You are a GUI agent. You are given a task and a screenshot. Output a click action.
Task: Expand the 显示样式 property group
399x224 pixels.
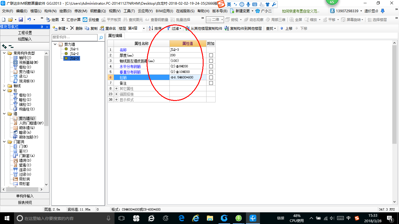(x=116, y=99)
